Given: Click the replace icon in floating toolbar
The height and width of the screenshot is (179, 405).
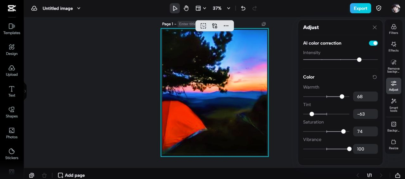Looking at the screenshot, I should 215,26.
